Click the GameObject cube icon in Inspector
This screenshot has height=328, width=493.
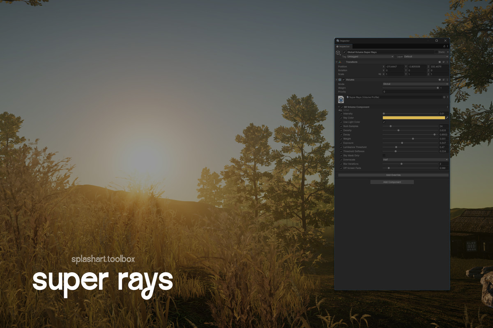pyautogui.click(x=338, y=52)
